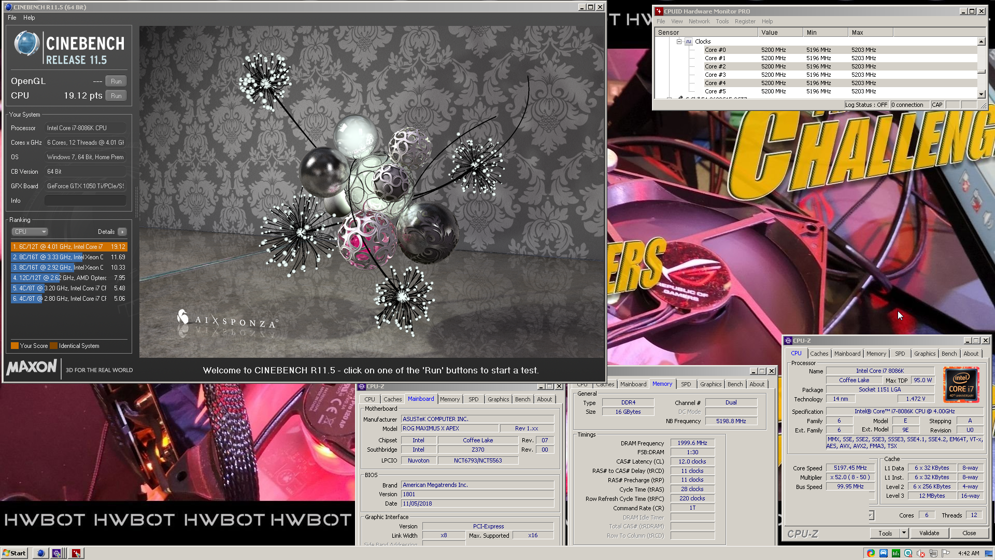Click the taskbar clock showing 4:42 AM
This screenshot has height=560, width=995.
tap(969, 553)
